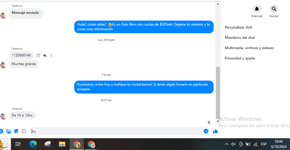Toggle the muted volume speaker icon

pos(233,144)
